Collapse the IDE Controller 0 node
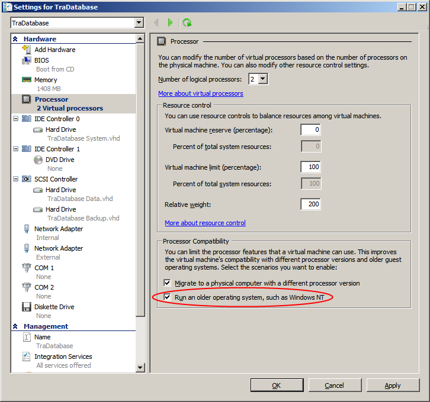The height and width of the screenshot is (402, 430). point(15,119)
